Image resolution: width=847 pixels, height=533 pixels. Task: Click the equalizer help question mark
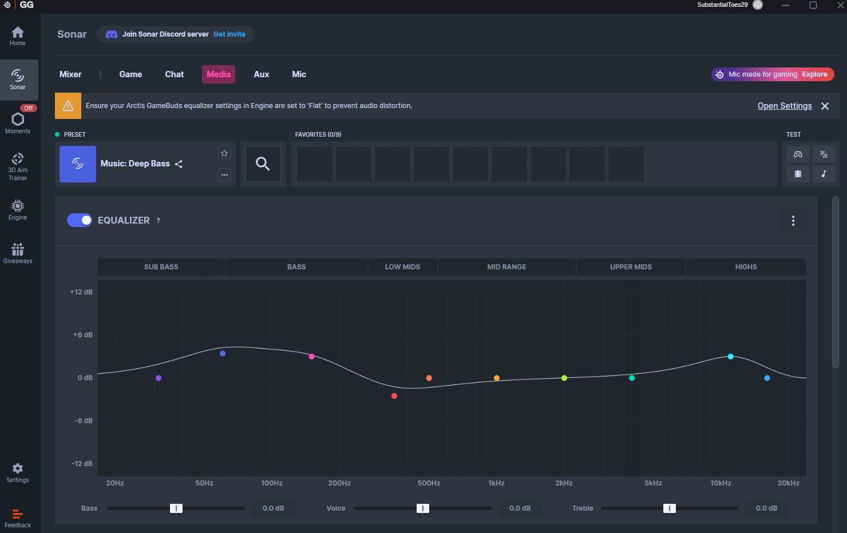click(159, 221)
